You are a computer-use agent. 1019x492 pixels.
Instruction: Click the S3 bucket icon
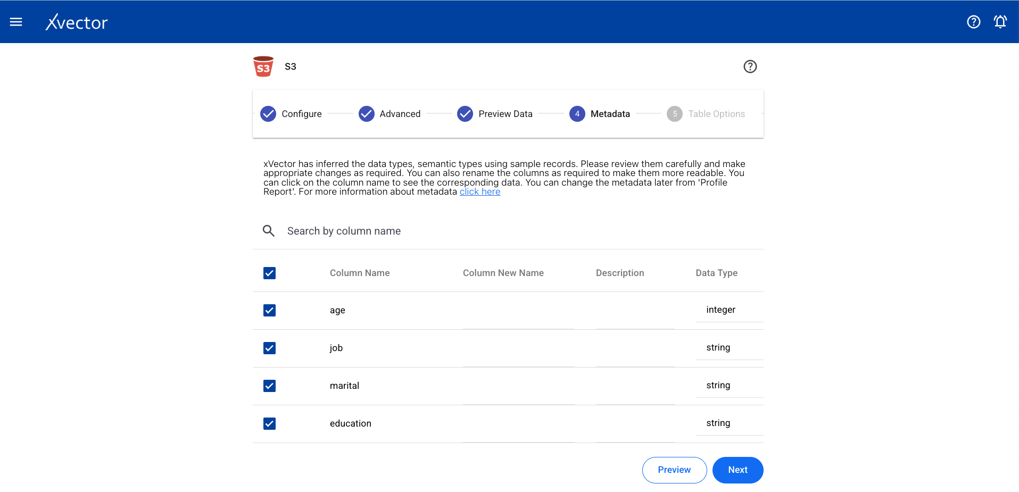[263, 66]
